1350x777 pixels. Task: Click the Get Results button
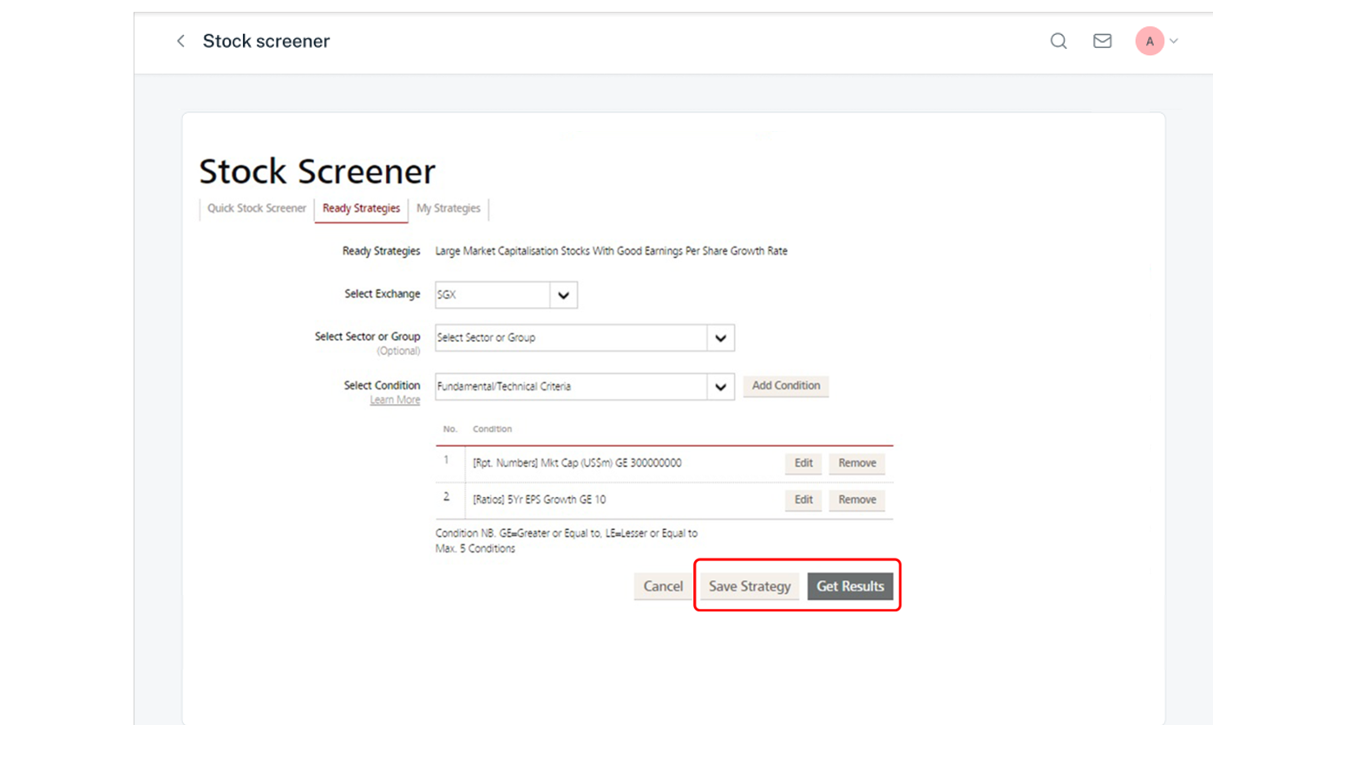pyautogui.click(x=849, y=585)
